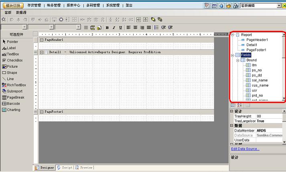Switch to the Script tab

point(65,168)
